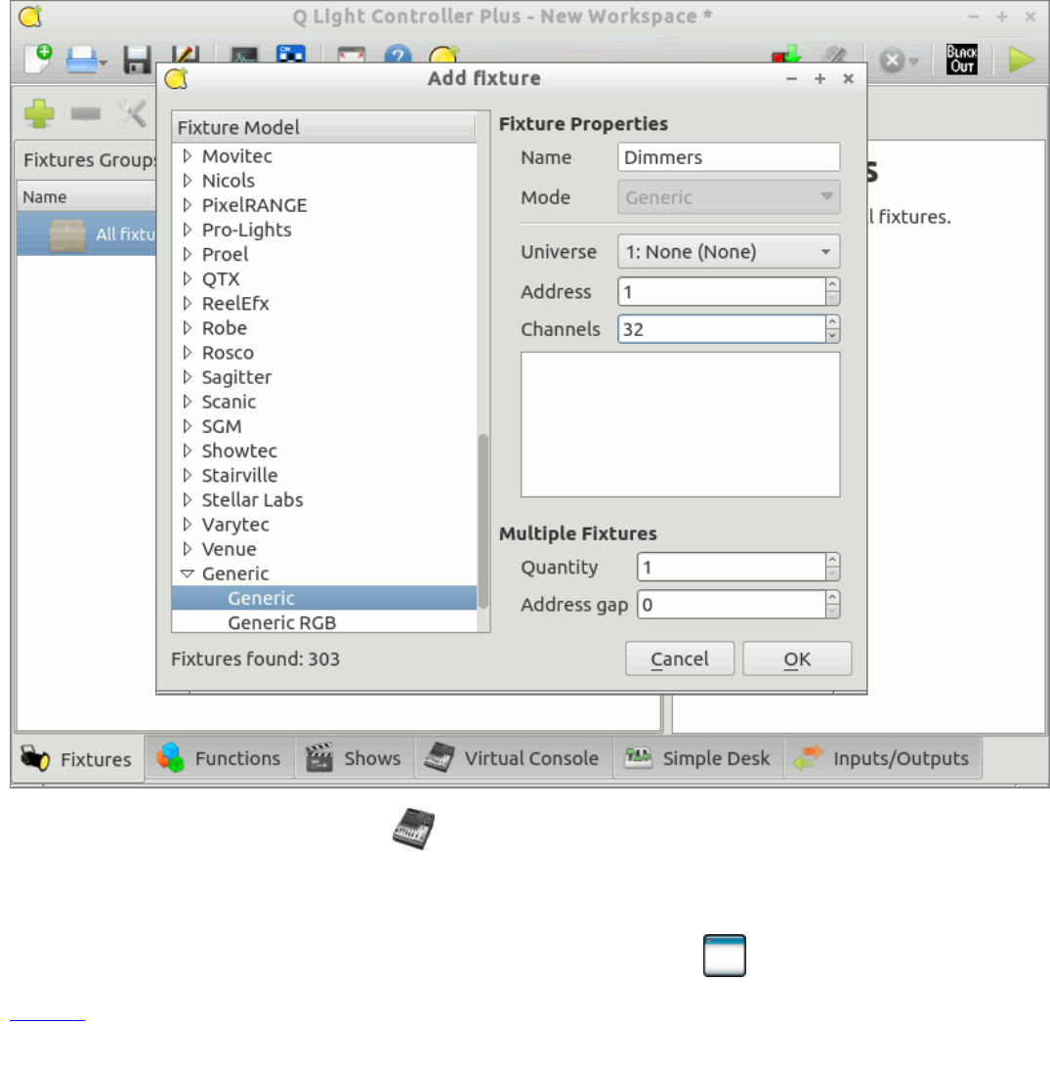1050x1067 pixels.
Task: Click the Open Workspace icon in the main toolbar
Action: (x=82, y=60)
